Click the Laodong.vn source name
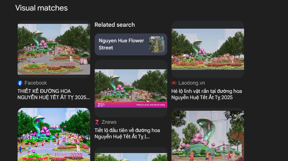Screen dimensions: 288x161 tap(192, 83)
